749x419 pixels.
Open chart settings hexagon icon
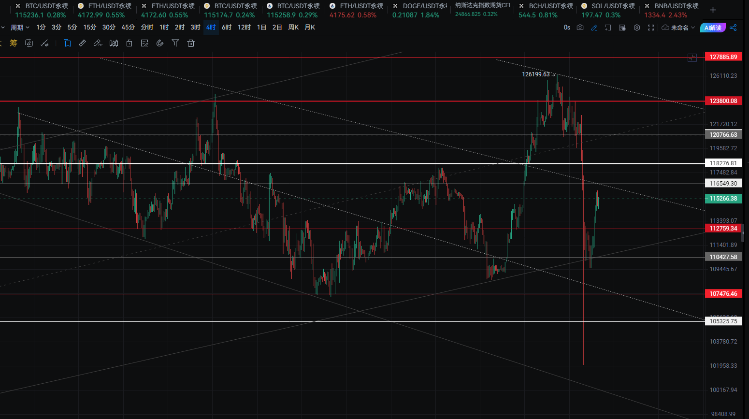[637, 28]
